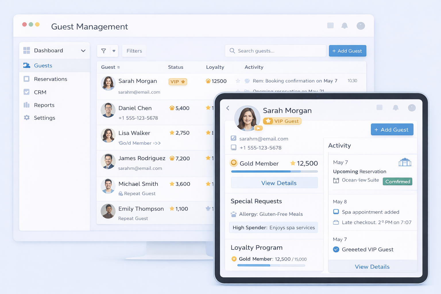Image resolution: width=441 pixels, height=294 pixels.
Task: Select CRM from the sidebar menu
Action: point(40,92)
